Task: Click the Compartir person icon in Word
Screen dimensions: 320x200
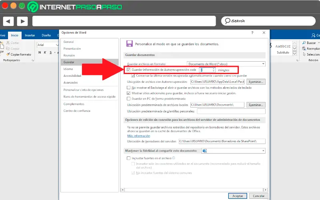Action: tap(313, 35)
